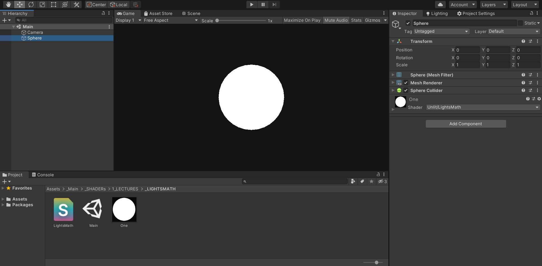
Task: Toggle grid snapping icon
Action: 135,5
